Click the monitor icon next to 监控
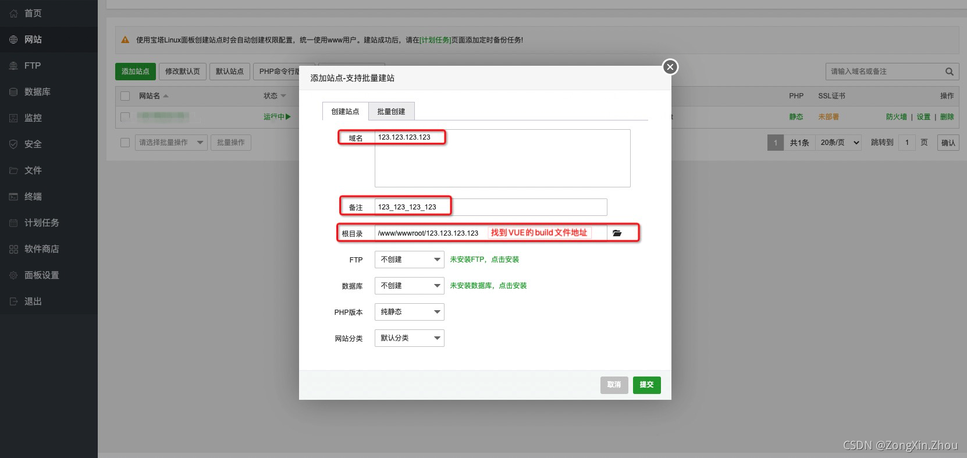 tap(13, 118)
